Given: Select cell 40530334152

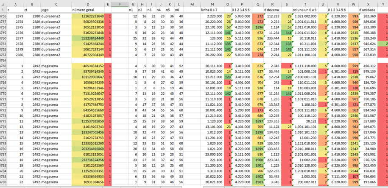Looking at the screenshot, I should 88,66.
